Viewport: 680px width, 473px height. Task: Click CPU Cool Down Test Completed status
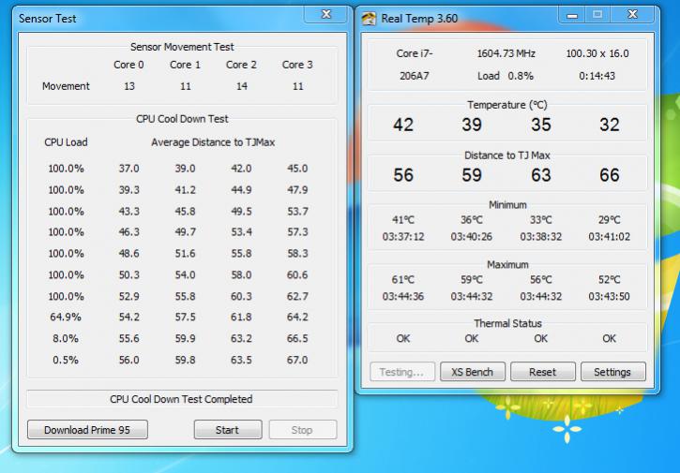tap(181, 399)
